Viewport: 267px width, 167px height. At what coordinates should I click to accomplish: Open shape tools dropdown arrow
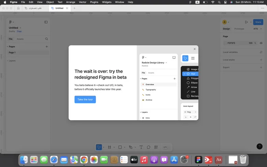pos(124,147)
